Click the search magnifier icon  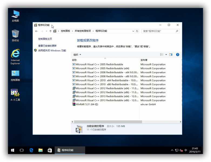pos(177,31)
